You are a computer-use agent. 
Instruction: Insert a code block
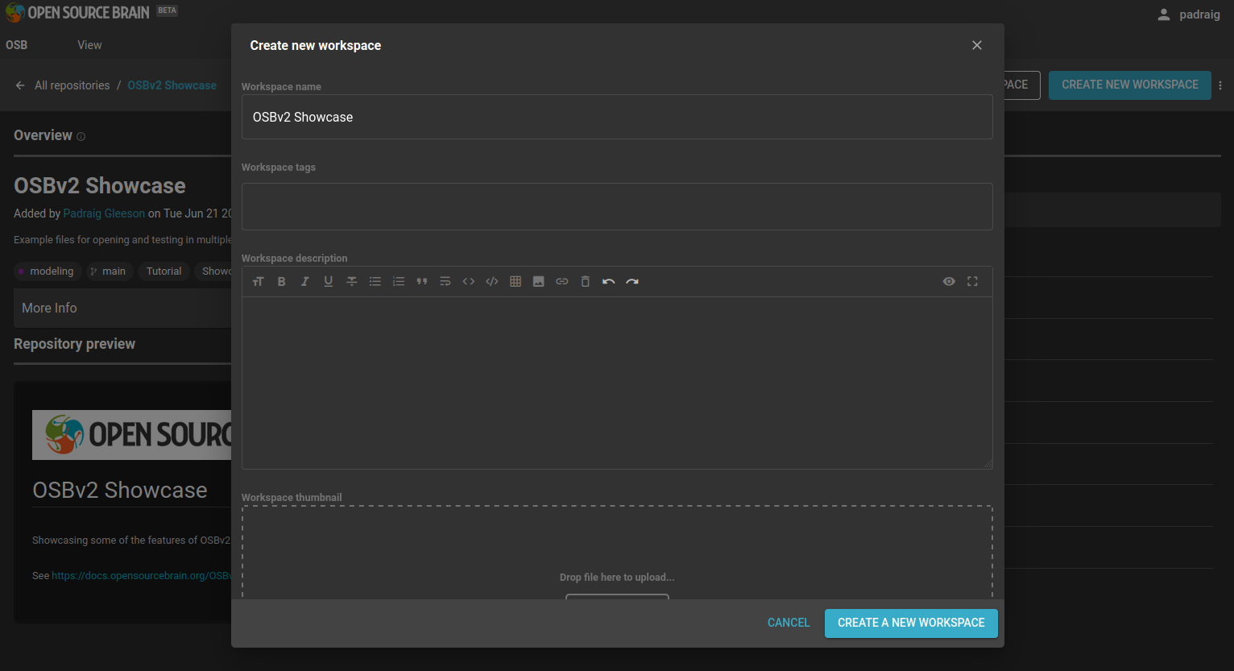point(491,282)
